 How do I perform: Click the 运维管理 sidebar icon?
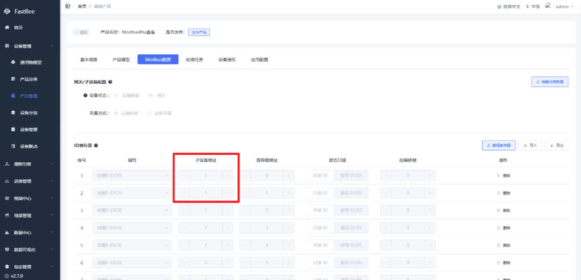point(6,181)
